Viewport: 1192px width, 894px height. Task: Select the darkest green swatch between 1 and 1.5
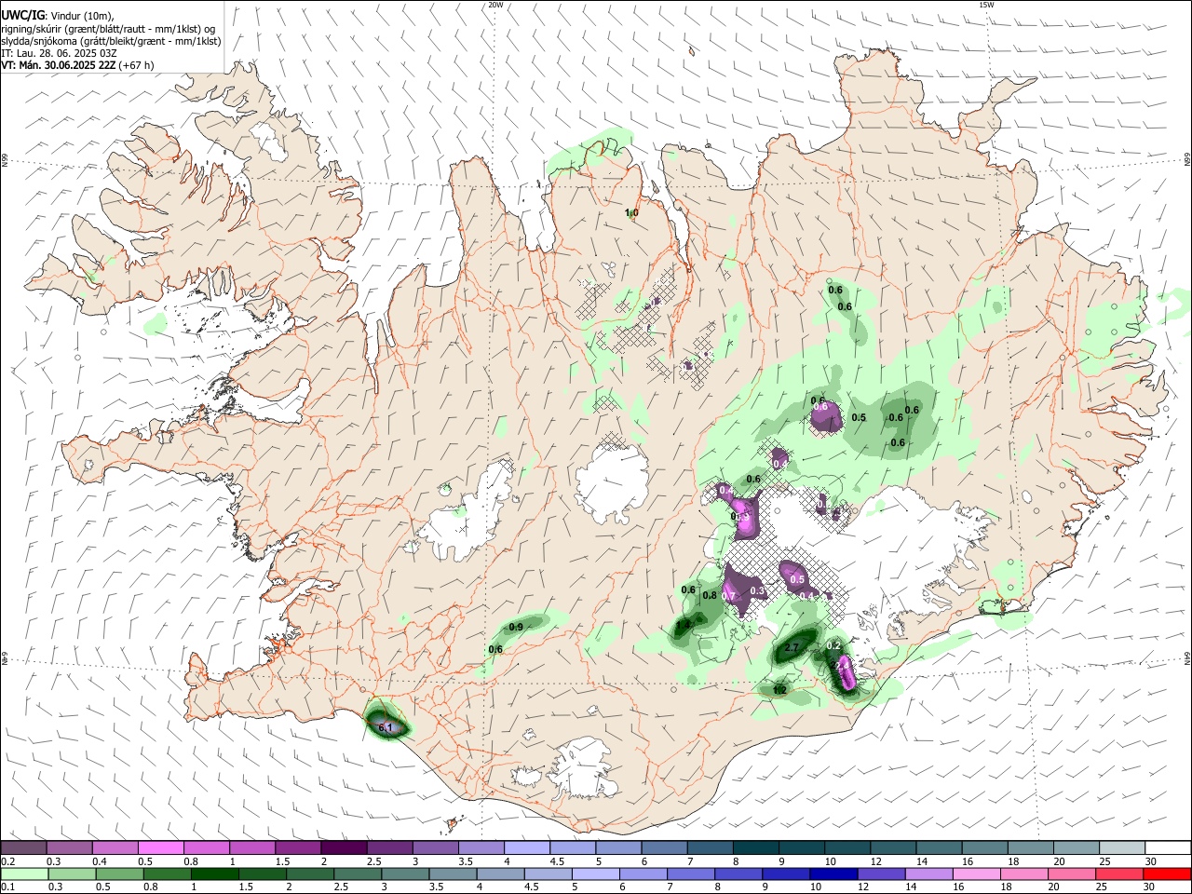pos(215,874)
